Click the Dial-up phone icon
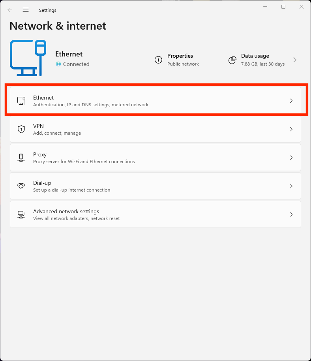The width and height of the screenshot is (311, 361). pos(21,186)
